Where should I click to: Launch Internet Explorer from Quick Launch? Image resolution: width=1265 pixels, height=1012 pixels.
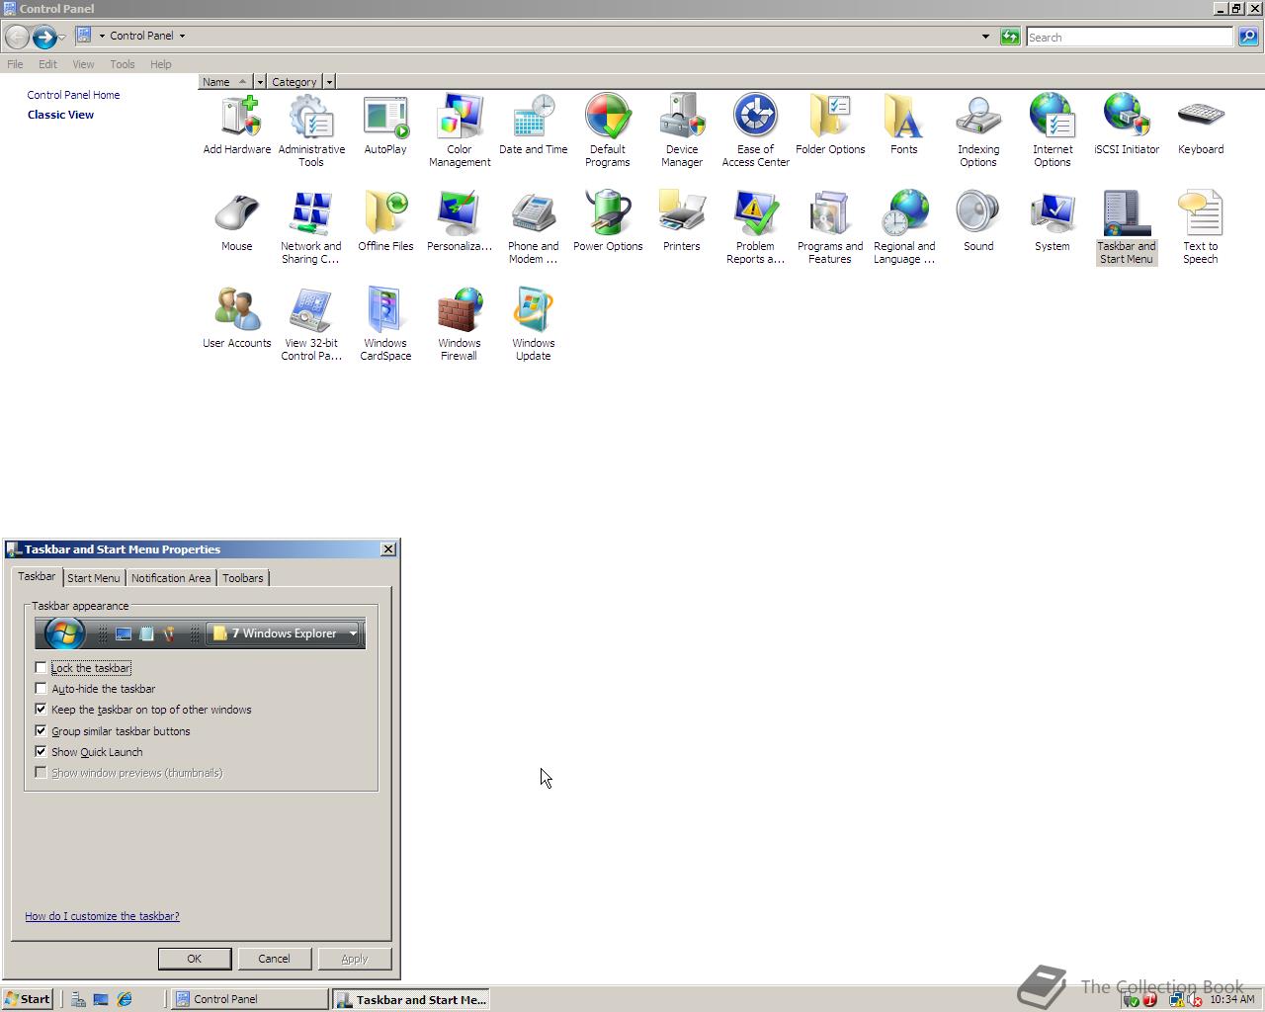point(125,999)
